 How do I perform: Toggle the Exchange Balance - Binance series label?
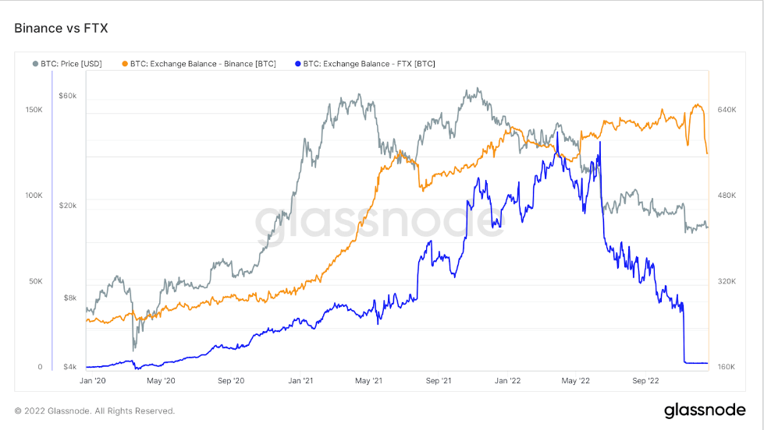(x=203, y=63)
